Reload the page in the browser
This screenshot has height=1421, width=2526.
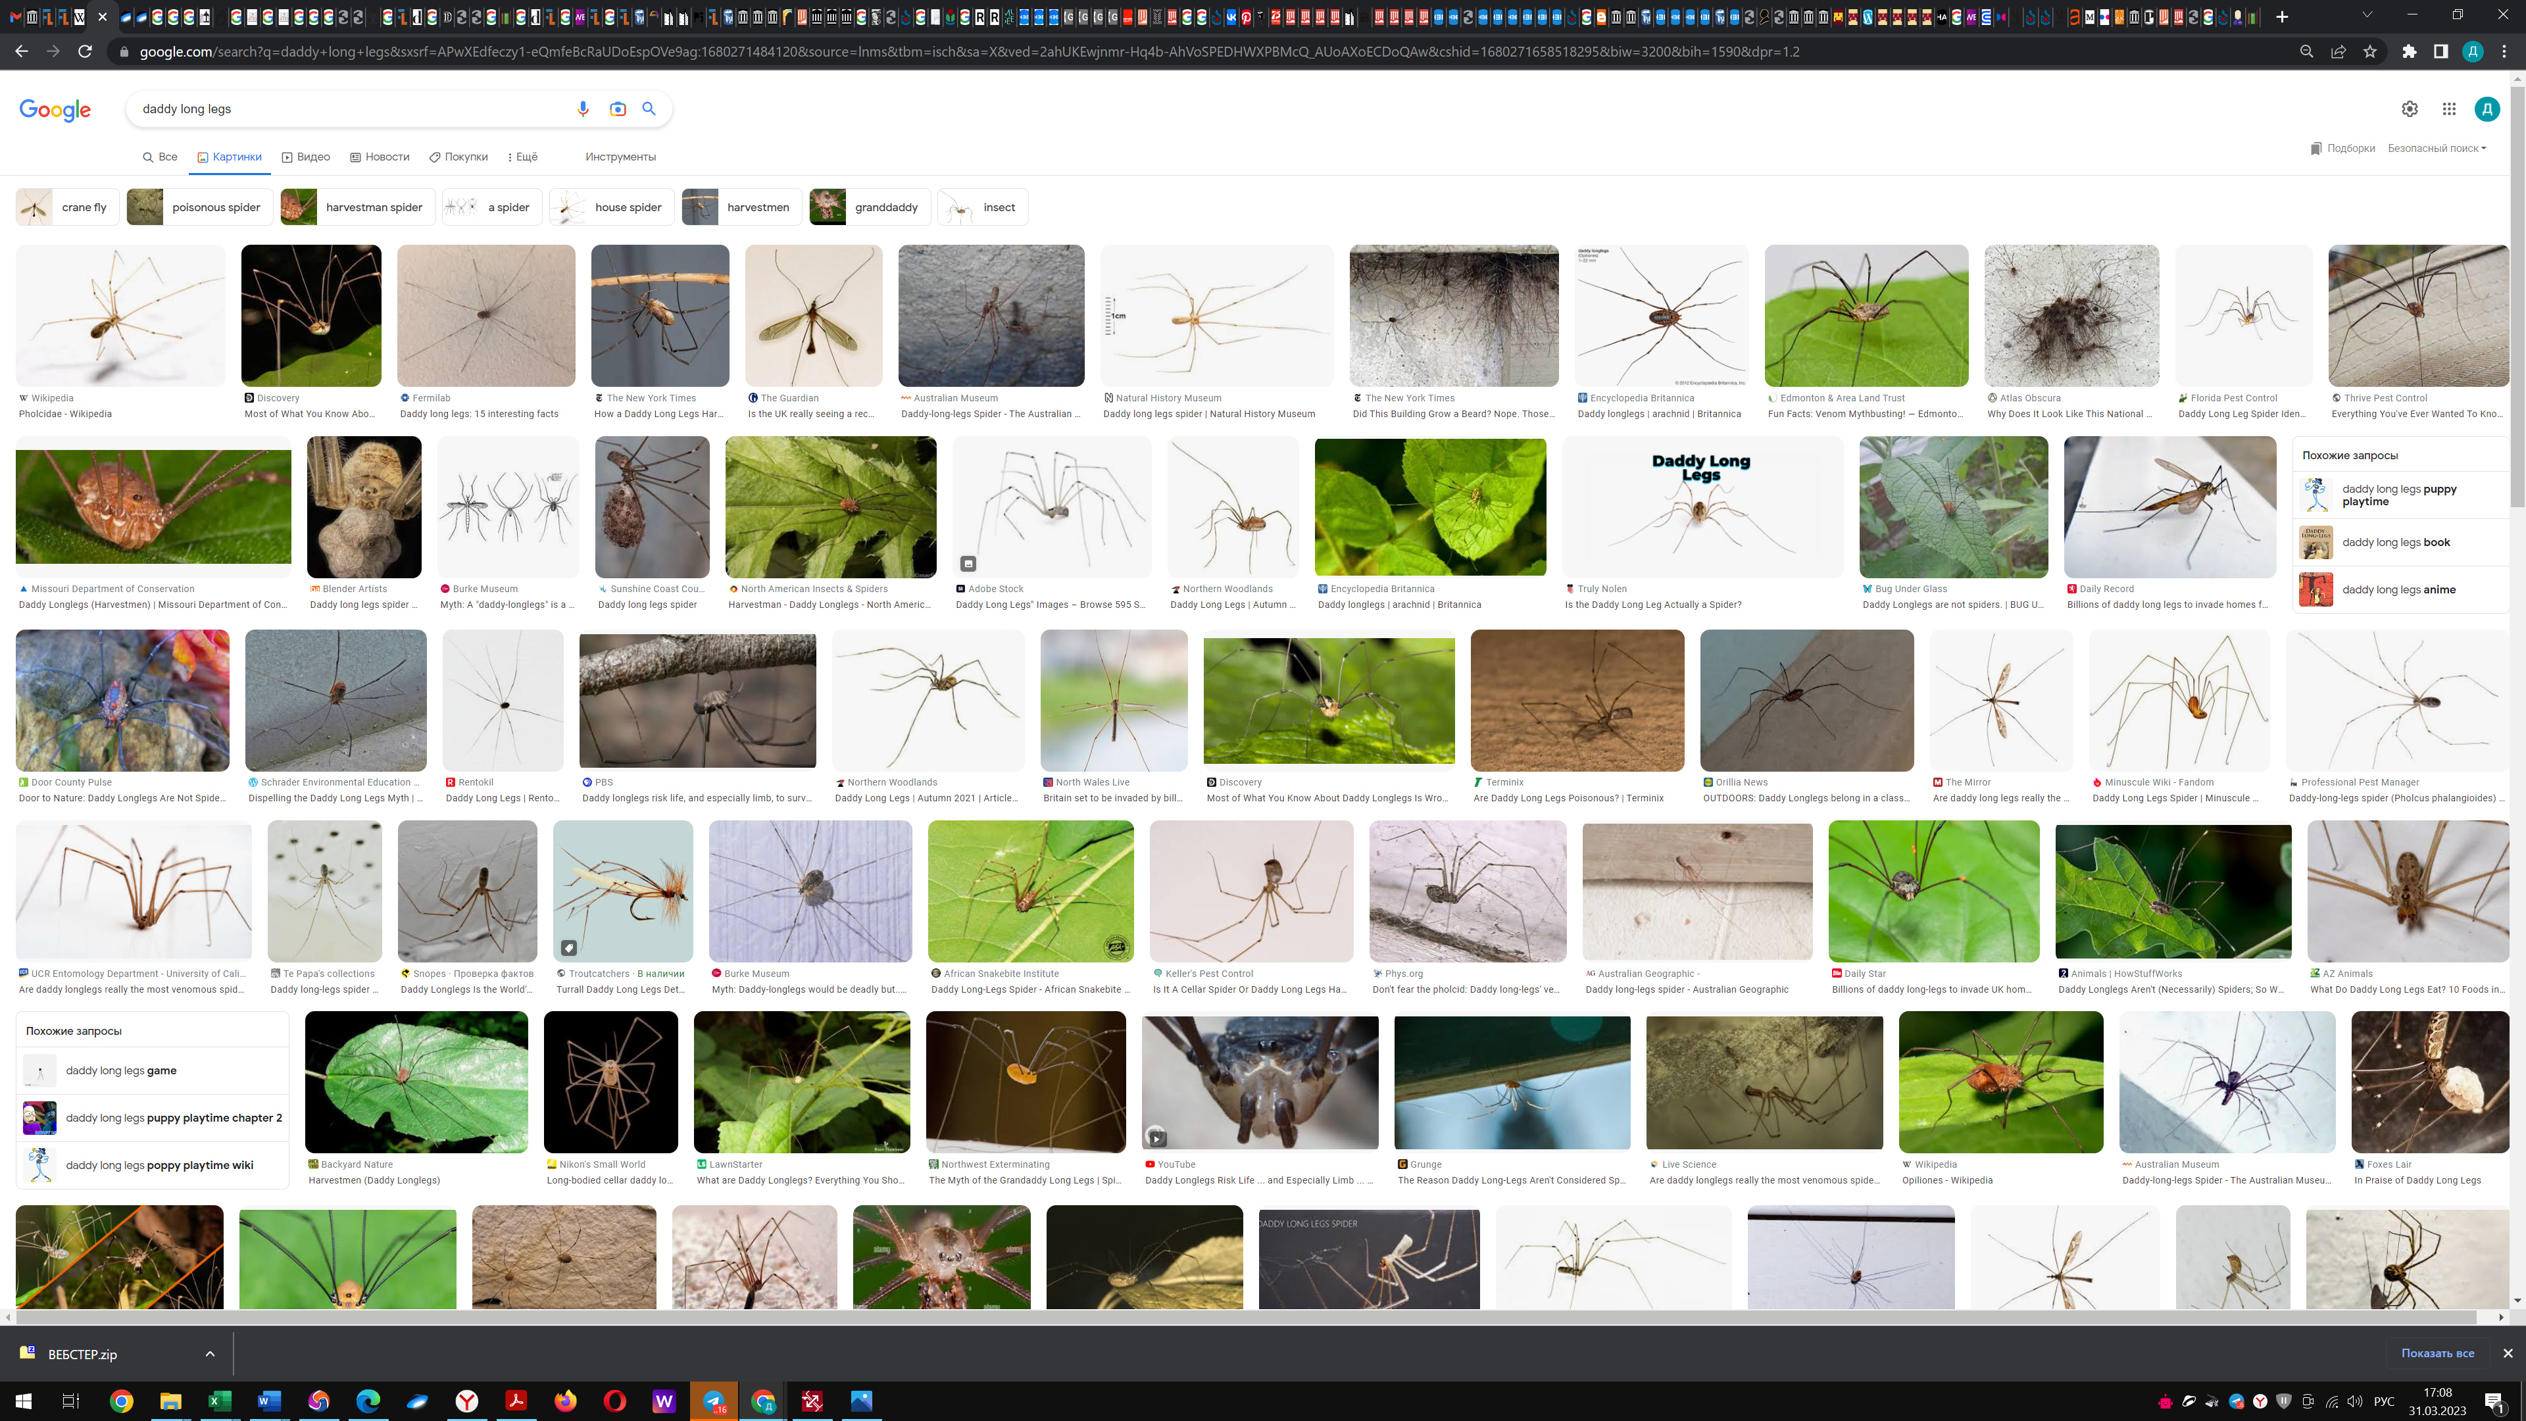[x=86, y=51]
